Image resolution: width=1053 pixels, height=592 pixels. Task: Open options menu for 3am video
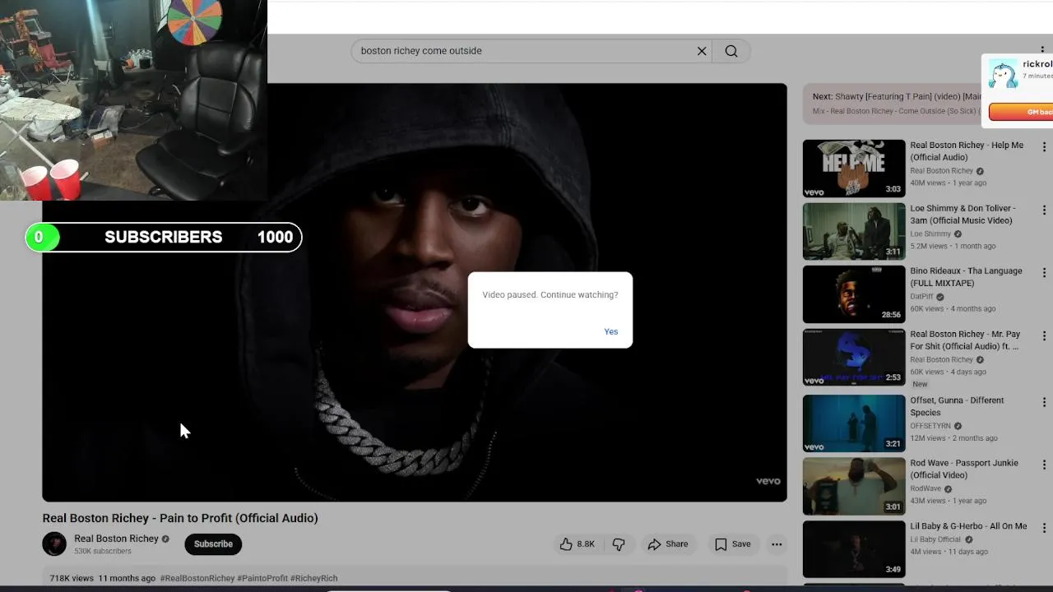click(1044, 210)
